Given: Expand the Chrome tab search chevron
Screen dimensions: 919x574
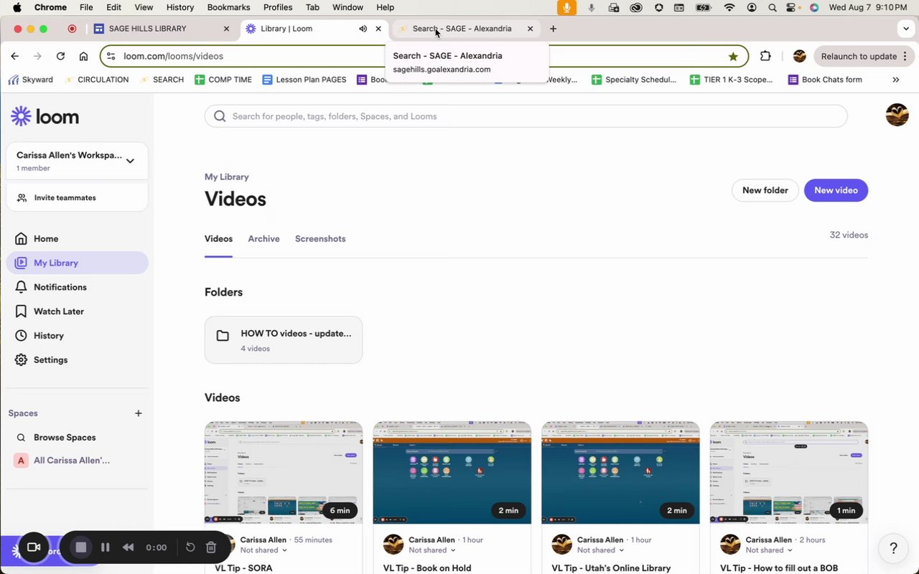Looking at the screenshot, I should (x=905, y=29).
